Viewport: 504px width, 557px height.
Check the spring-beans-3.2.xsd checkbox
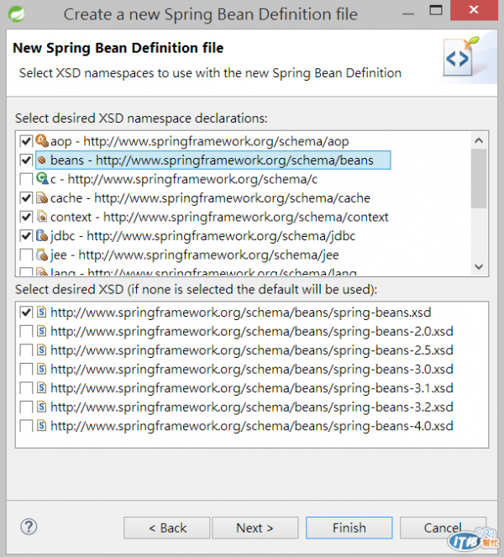(26, 407)
